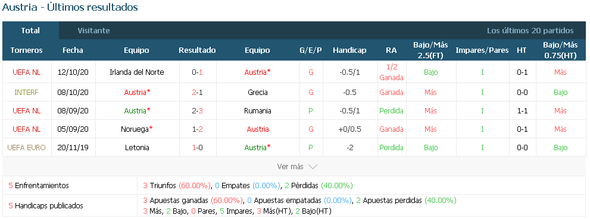The image size is (590, 219).
Task: Open the Grecia team link
Action: click(x=258, y=92)
